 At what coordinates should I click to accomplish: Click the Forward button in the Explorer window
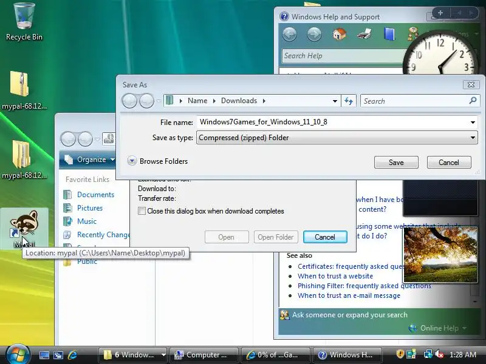tap(85, 139)
